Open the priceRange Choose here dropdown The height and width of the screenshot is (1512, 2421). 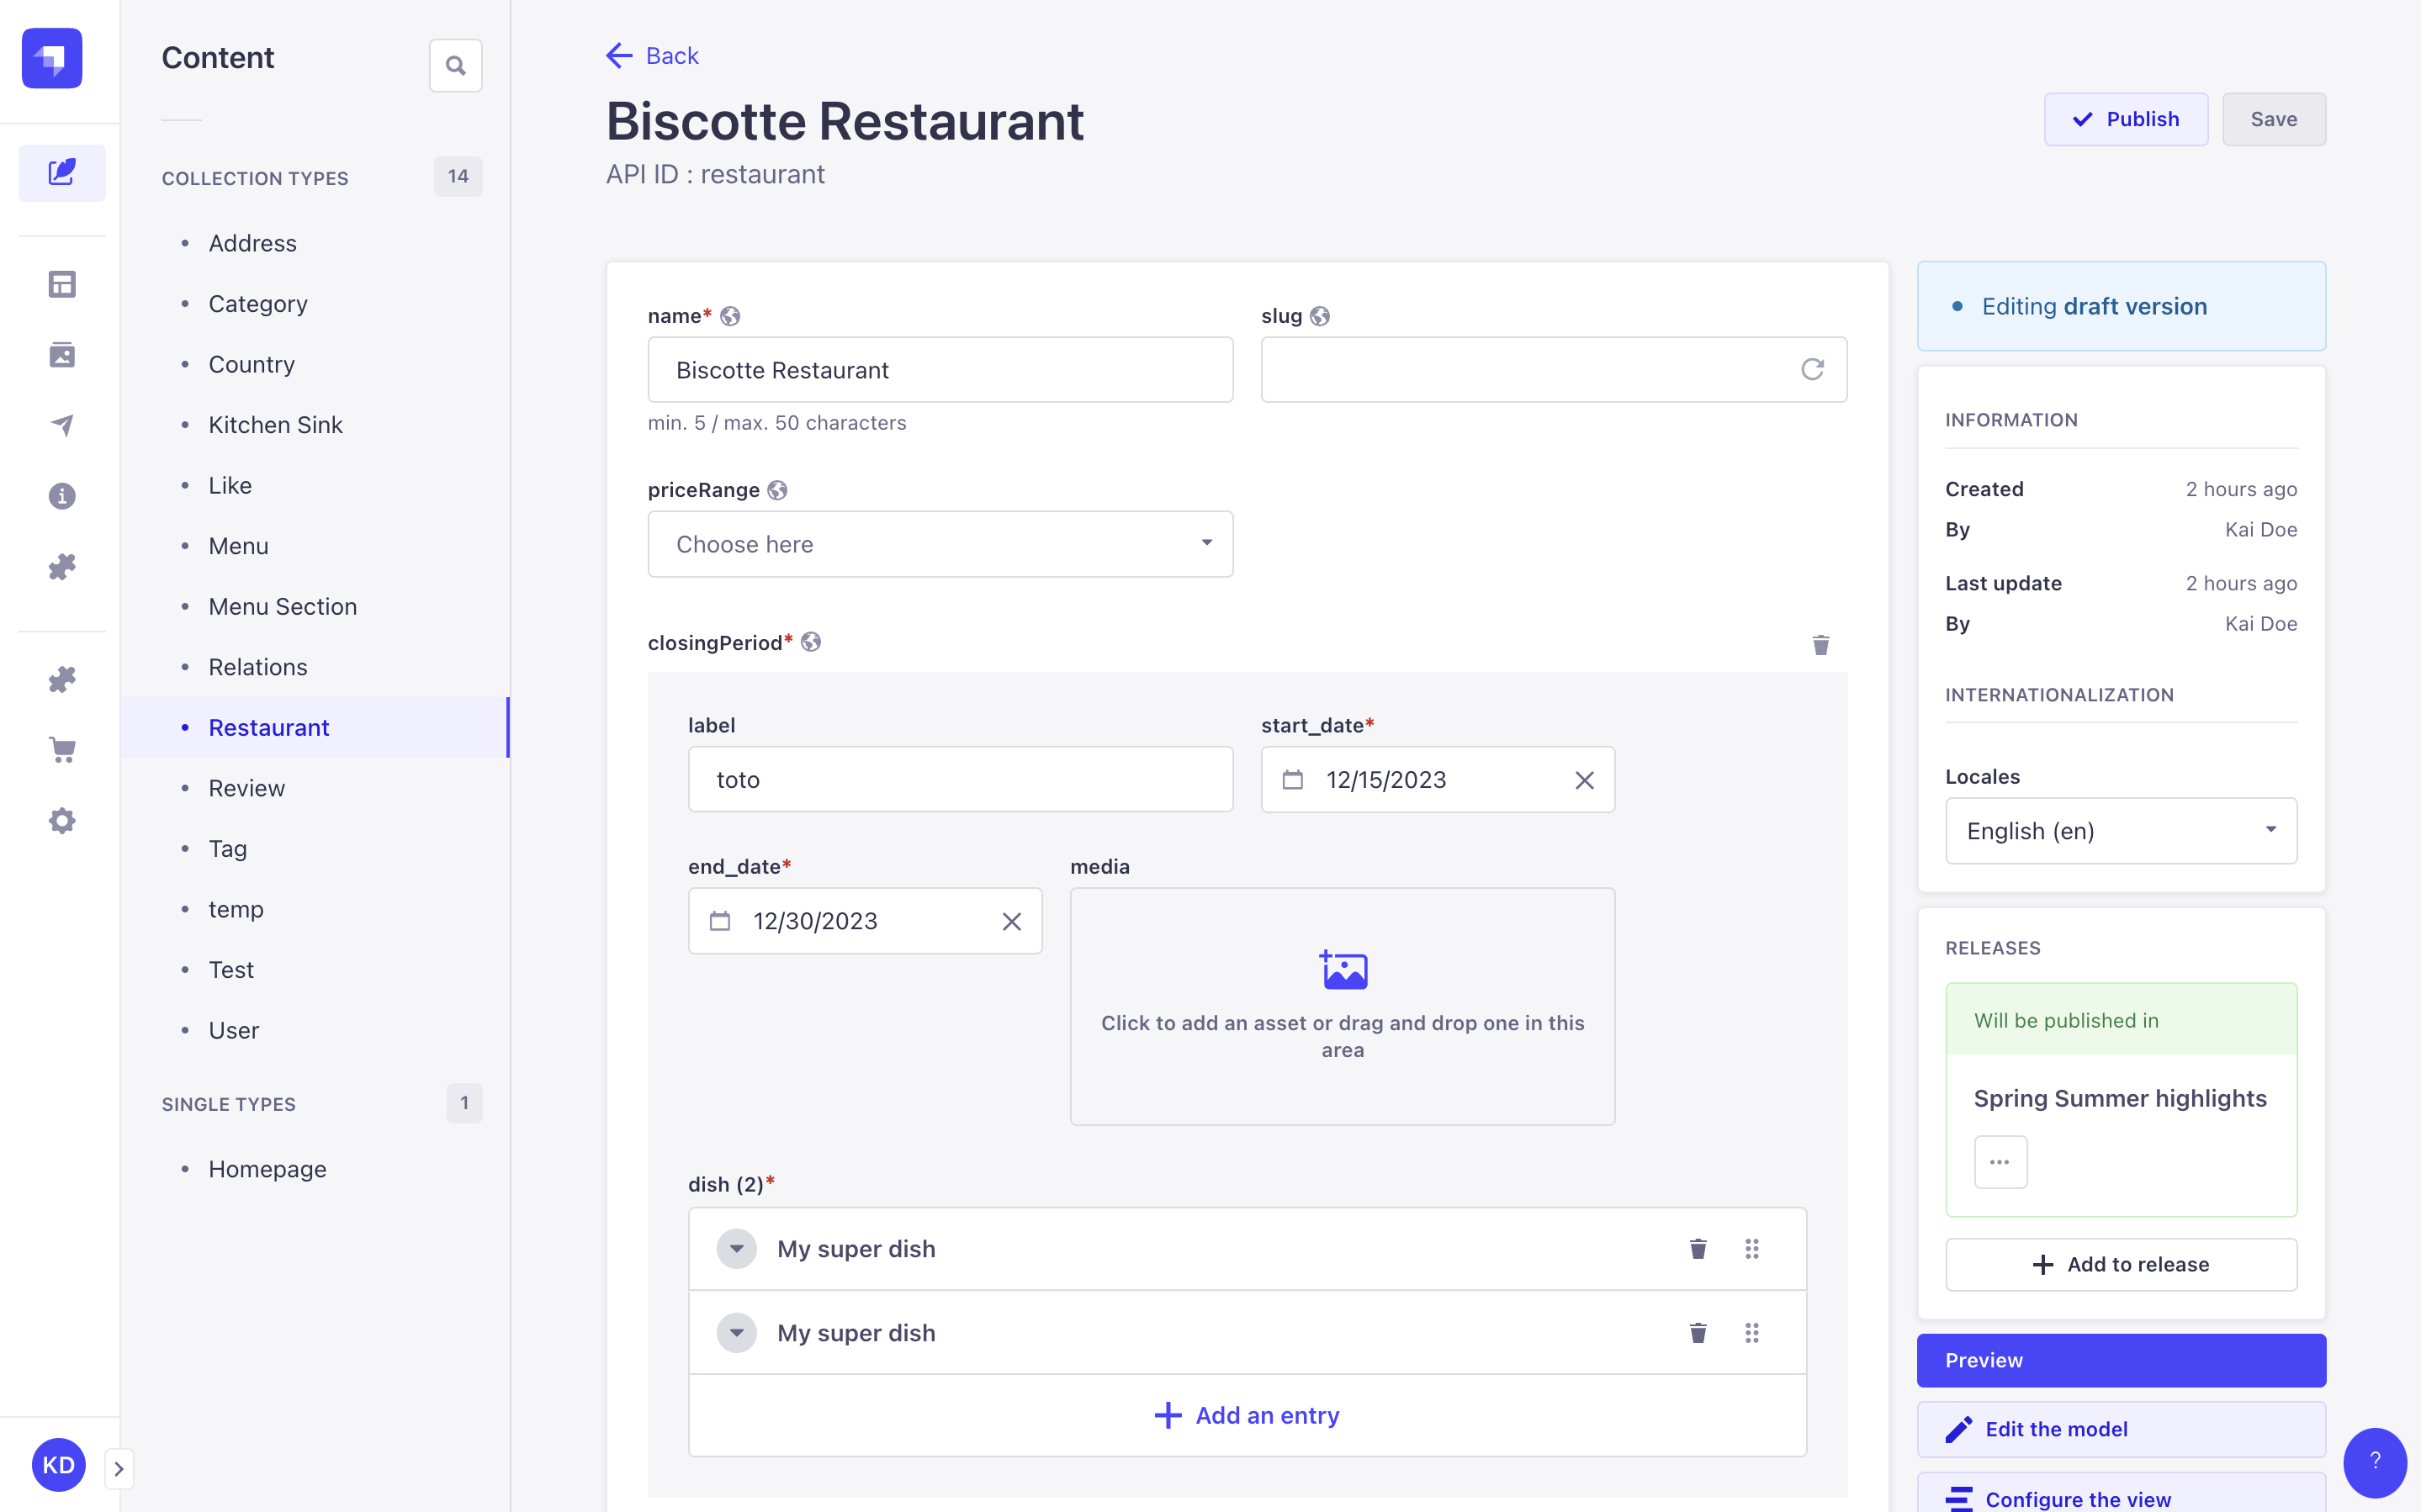(940, 543)
